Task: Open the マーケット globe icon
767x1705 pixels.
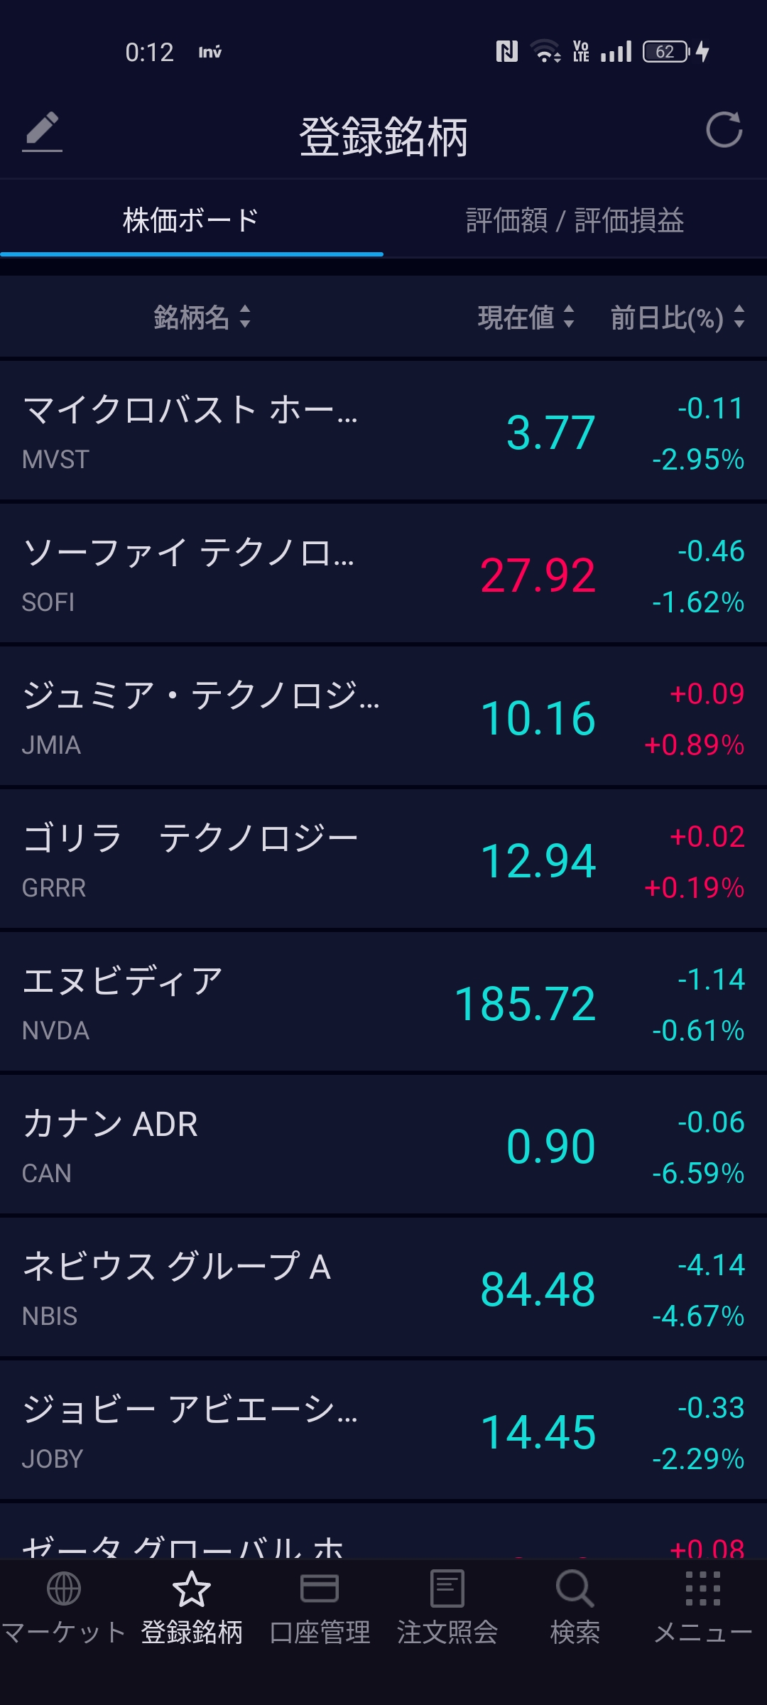Action: tap(64, 1588)
